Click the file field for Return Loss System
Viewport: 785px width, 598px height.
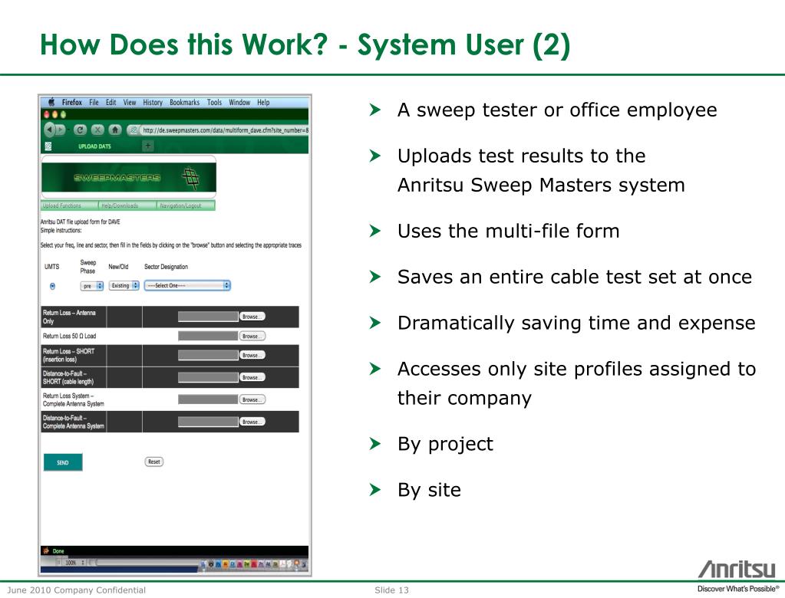click(x=208, y=399)
